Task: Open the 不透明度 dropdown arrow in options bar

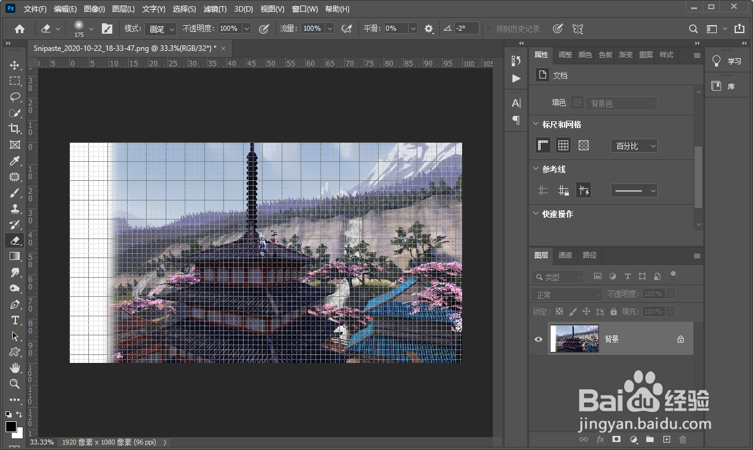Action: pos(247,28)
